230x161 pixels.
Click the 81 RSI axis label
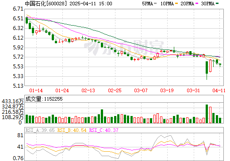20,135
